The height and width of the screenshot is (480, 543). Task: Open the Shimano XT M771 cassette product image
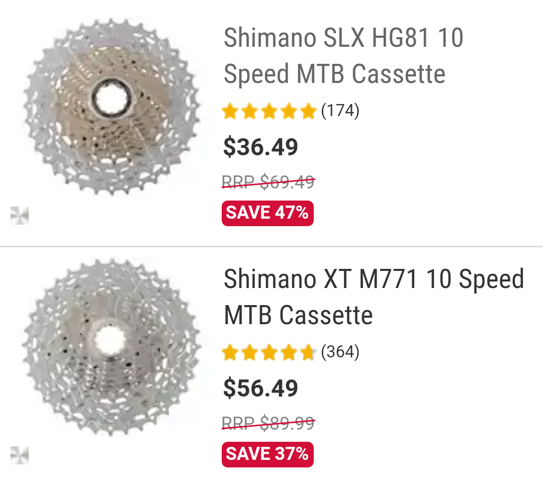pos(111,347)
